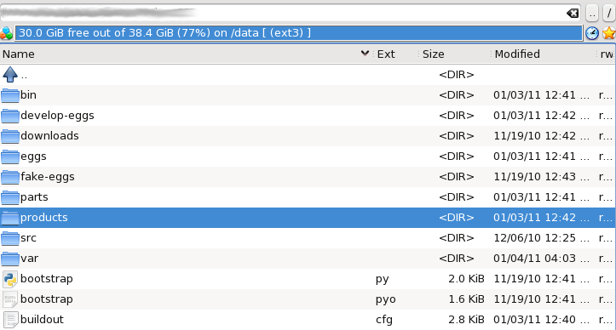
Task: Click the disk drives icon beside free-space bar
Action: (x=6, y=33)
